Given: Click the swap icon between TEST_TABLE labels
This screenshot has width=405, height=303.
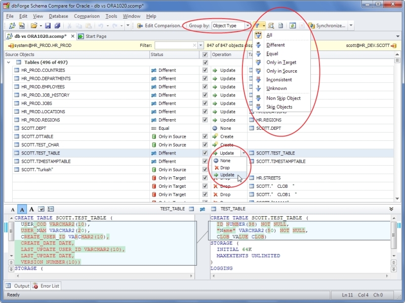Looking at the screenshot, I should (202, 209).
